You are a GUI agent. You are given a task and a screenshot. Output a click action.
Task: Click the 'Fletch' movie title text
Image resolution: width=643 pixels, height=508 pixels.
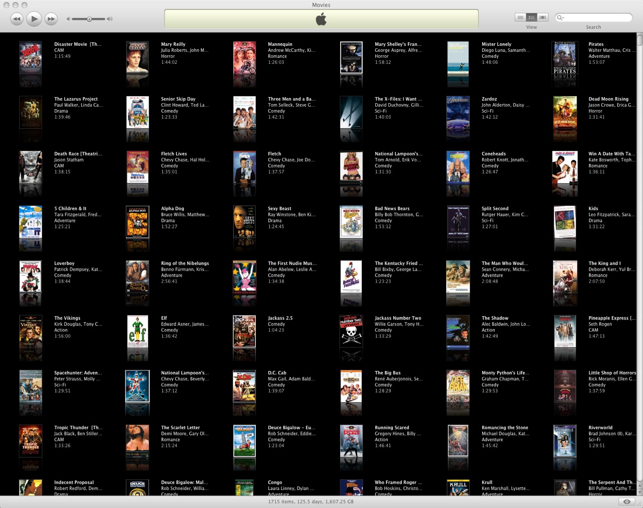(274, 154)
